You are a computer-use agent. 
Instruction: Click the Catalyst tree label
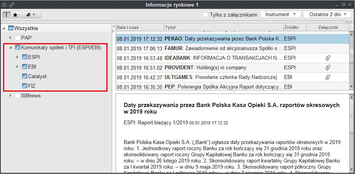click(37, 76)
